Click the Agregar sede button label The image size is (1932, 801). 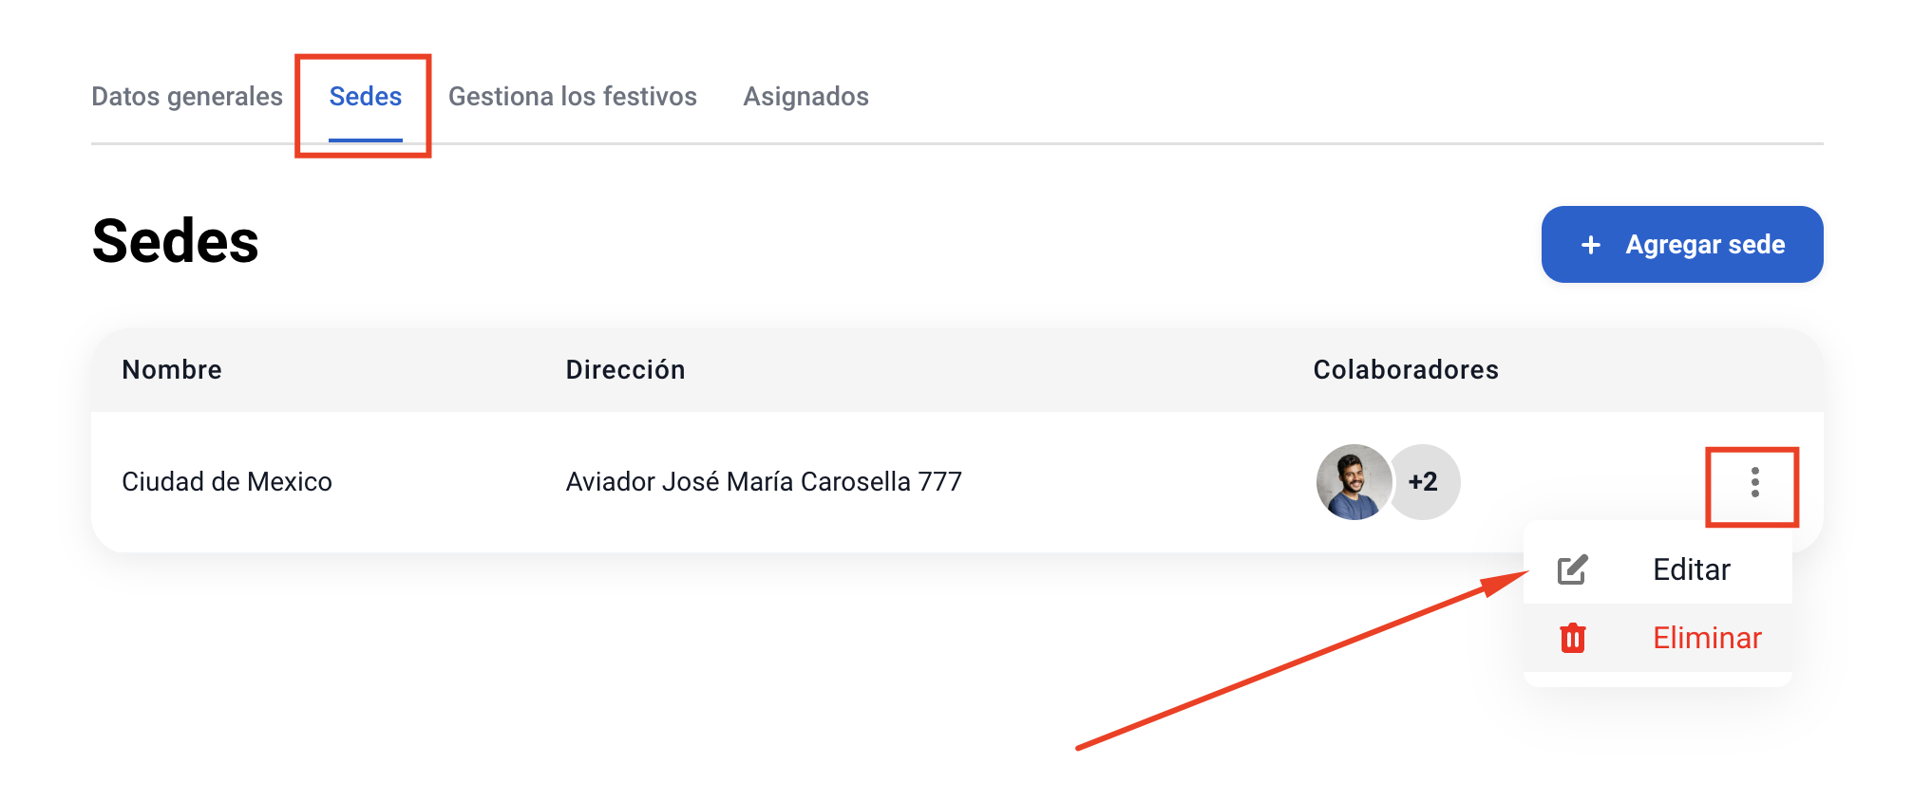[1705, 245]
